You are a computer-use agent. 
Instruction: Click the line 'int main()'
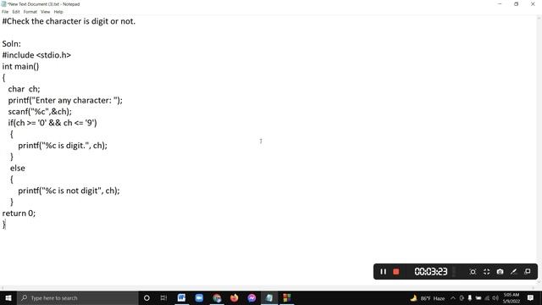pyautogui.click(x=20, y=66)
